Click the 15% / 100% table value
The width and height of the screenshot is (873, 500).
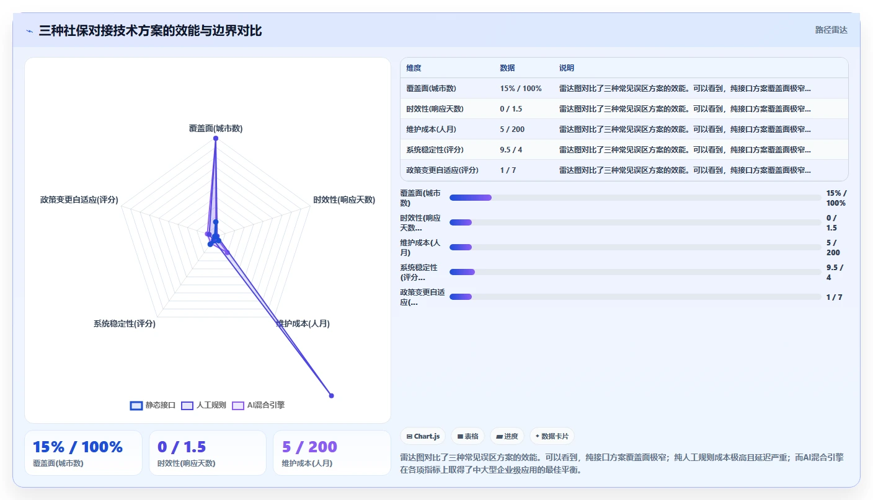[521, 89]
